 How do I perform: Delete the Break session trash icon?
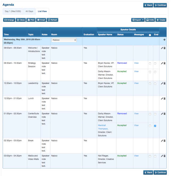coord(165,141)
